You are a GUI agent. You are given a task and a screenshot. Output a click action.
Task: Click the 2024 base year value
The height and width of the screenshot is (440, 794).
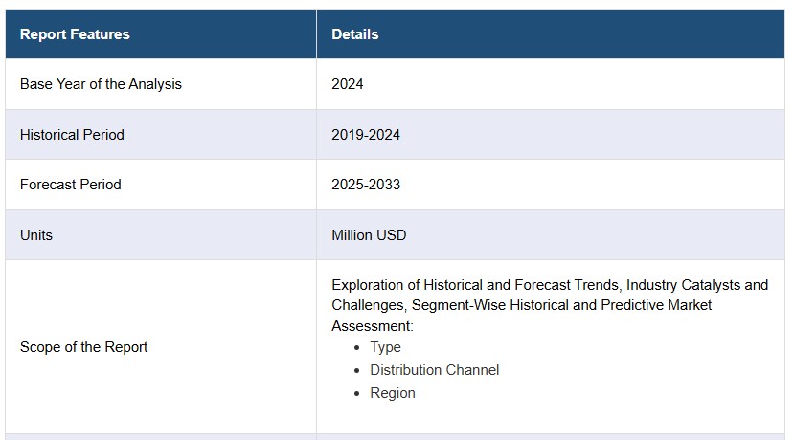(348, 84)
